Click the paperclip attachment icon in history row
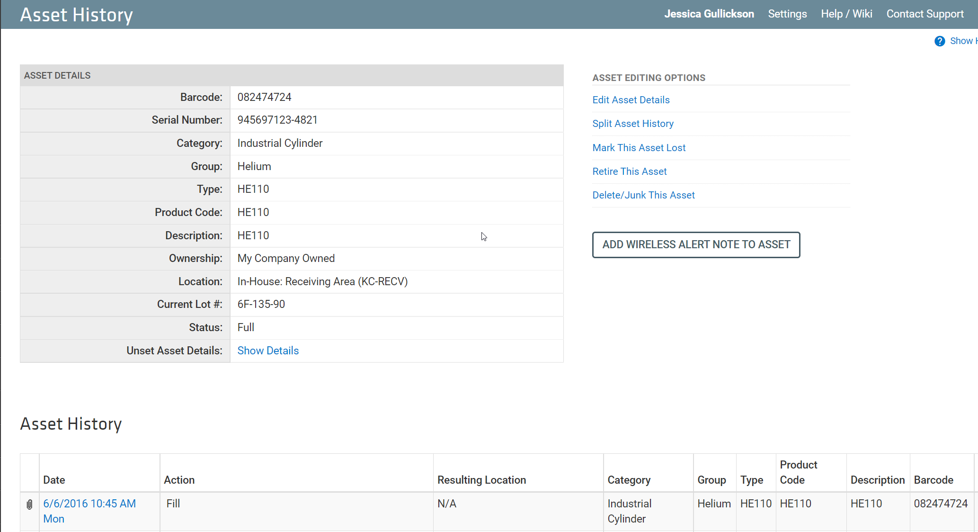 pos(29,505)
